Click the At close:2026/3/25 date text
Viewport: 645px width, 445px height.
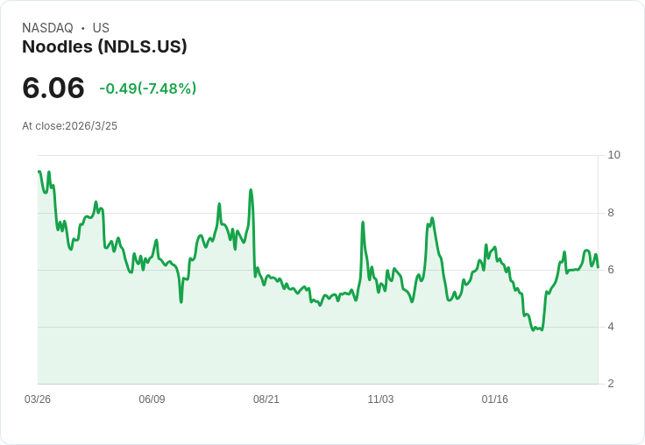(69, 126)
